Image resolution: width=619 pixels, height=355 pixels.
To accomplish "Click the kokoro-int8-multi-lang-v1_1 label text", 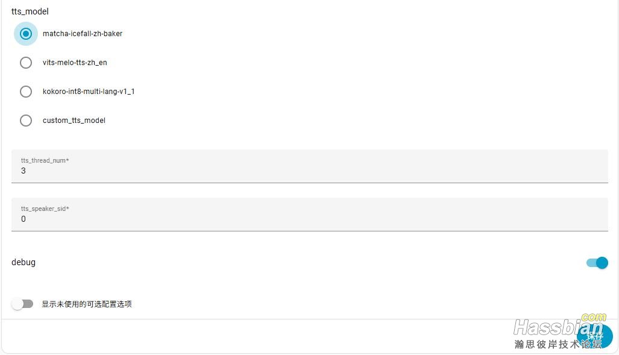I will [x=89, y=92].
